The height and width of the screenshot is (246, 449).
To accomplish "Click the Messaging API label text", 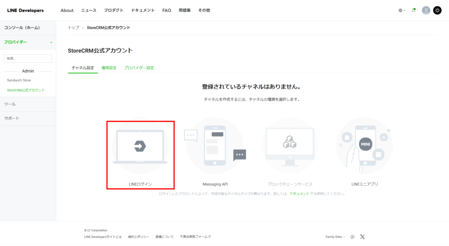I will [215, 184].
